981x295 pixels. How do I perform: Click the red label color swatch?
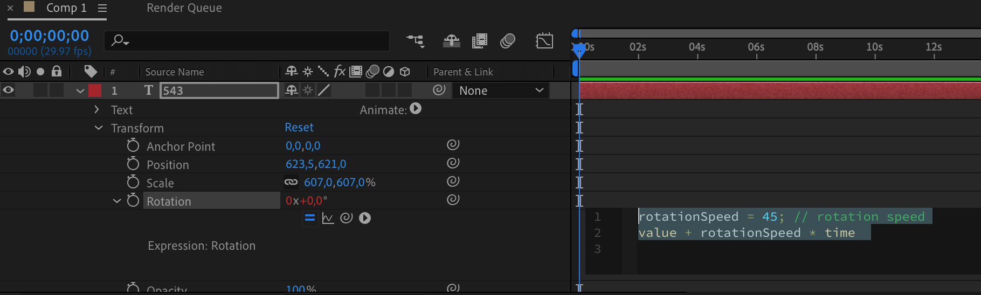(95, 90)
